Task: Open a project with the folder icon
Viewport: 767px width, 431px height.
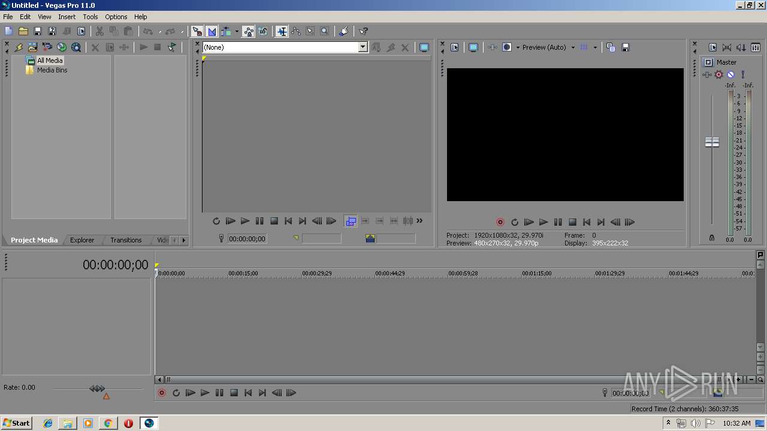Action: tap(23, 31)
